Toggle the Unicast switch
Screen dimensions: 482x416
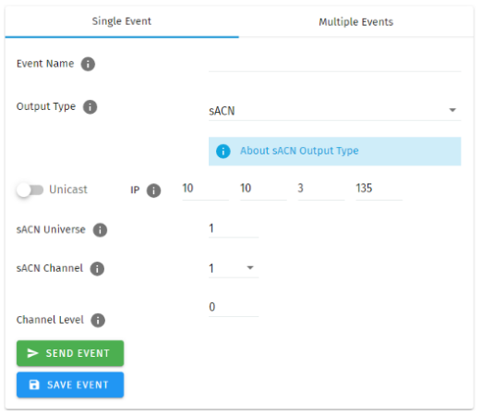[30, 190]
